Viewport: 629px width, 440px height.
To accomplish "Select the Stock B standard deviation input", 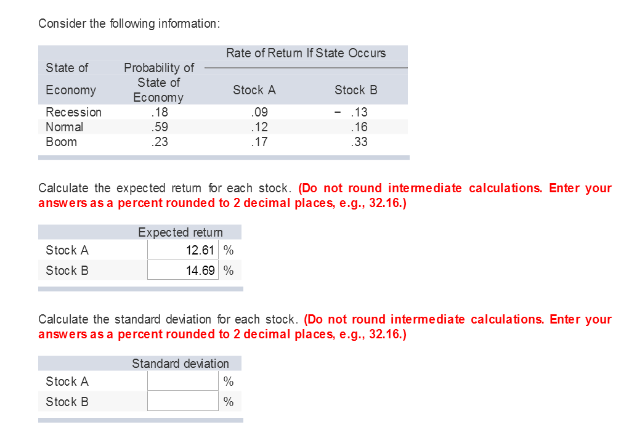I will coord(183,402).
